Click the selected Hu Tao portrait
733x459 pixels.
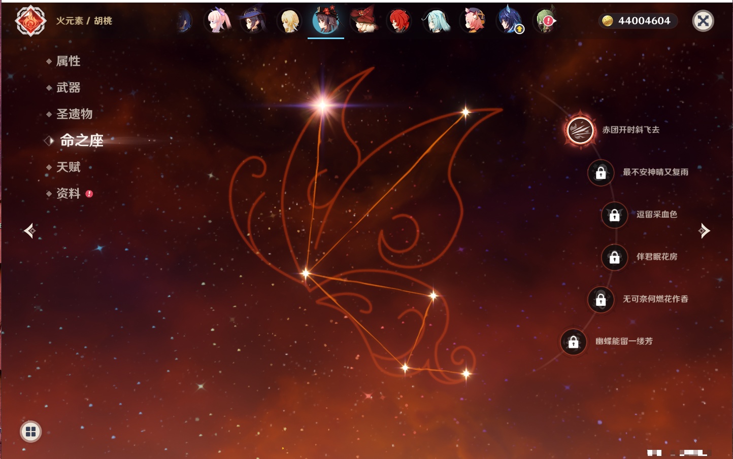pos(326,21)
